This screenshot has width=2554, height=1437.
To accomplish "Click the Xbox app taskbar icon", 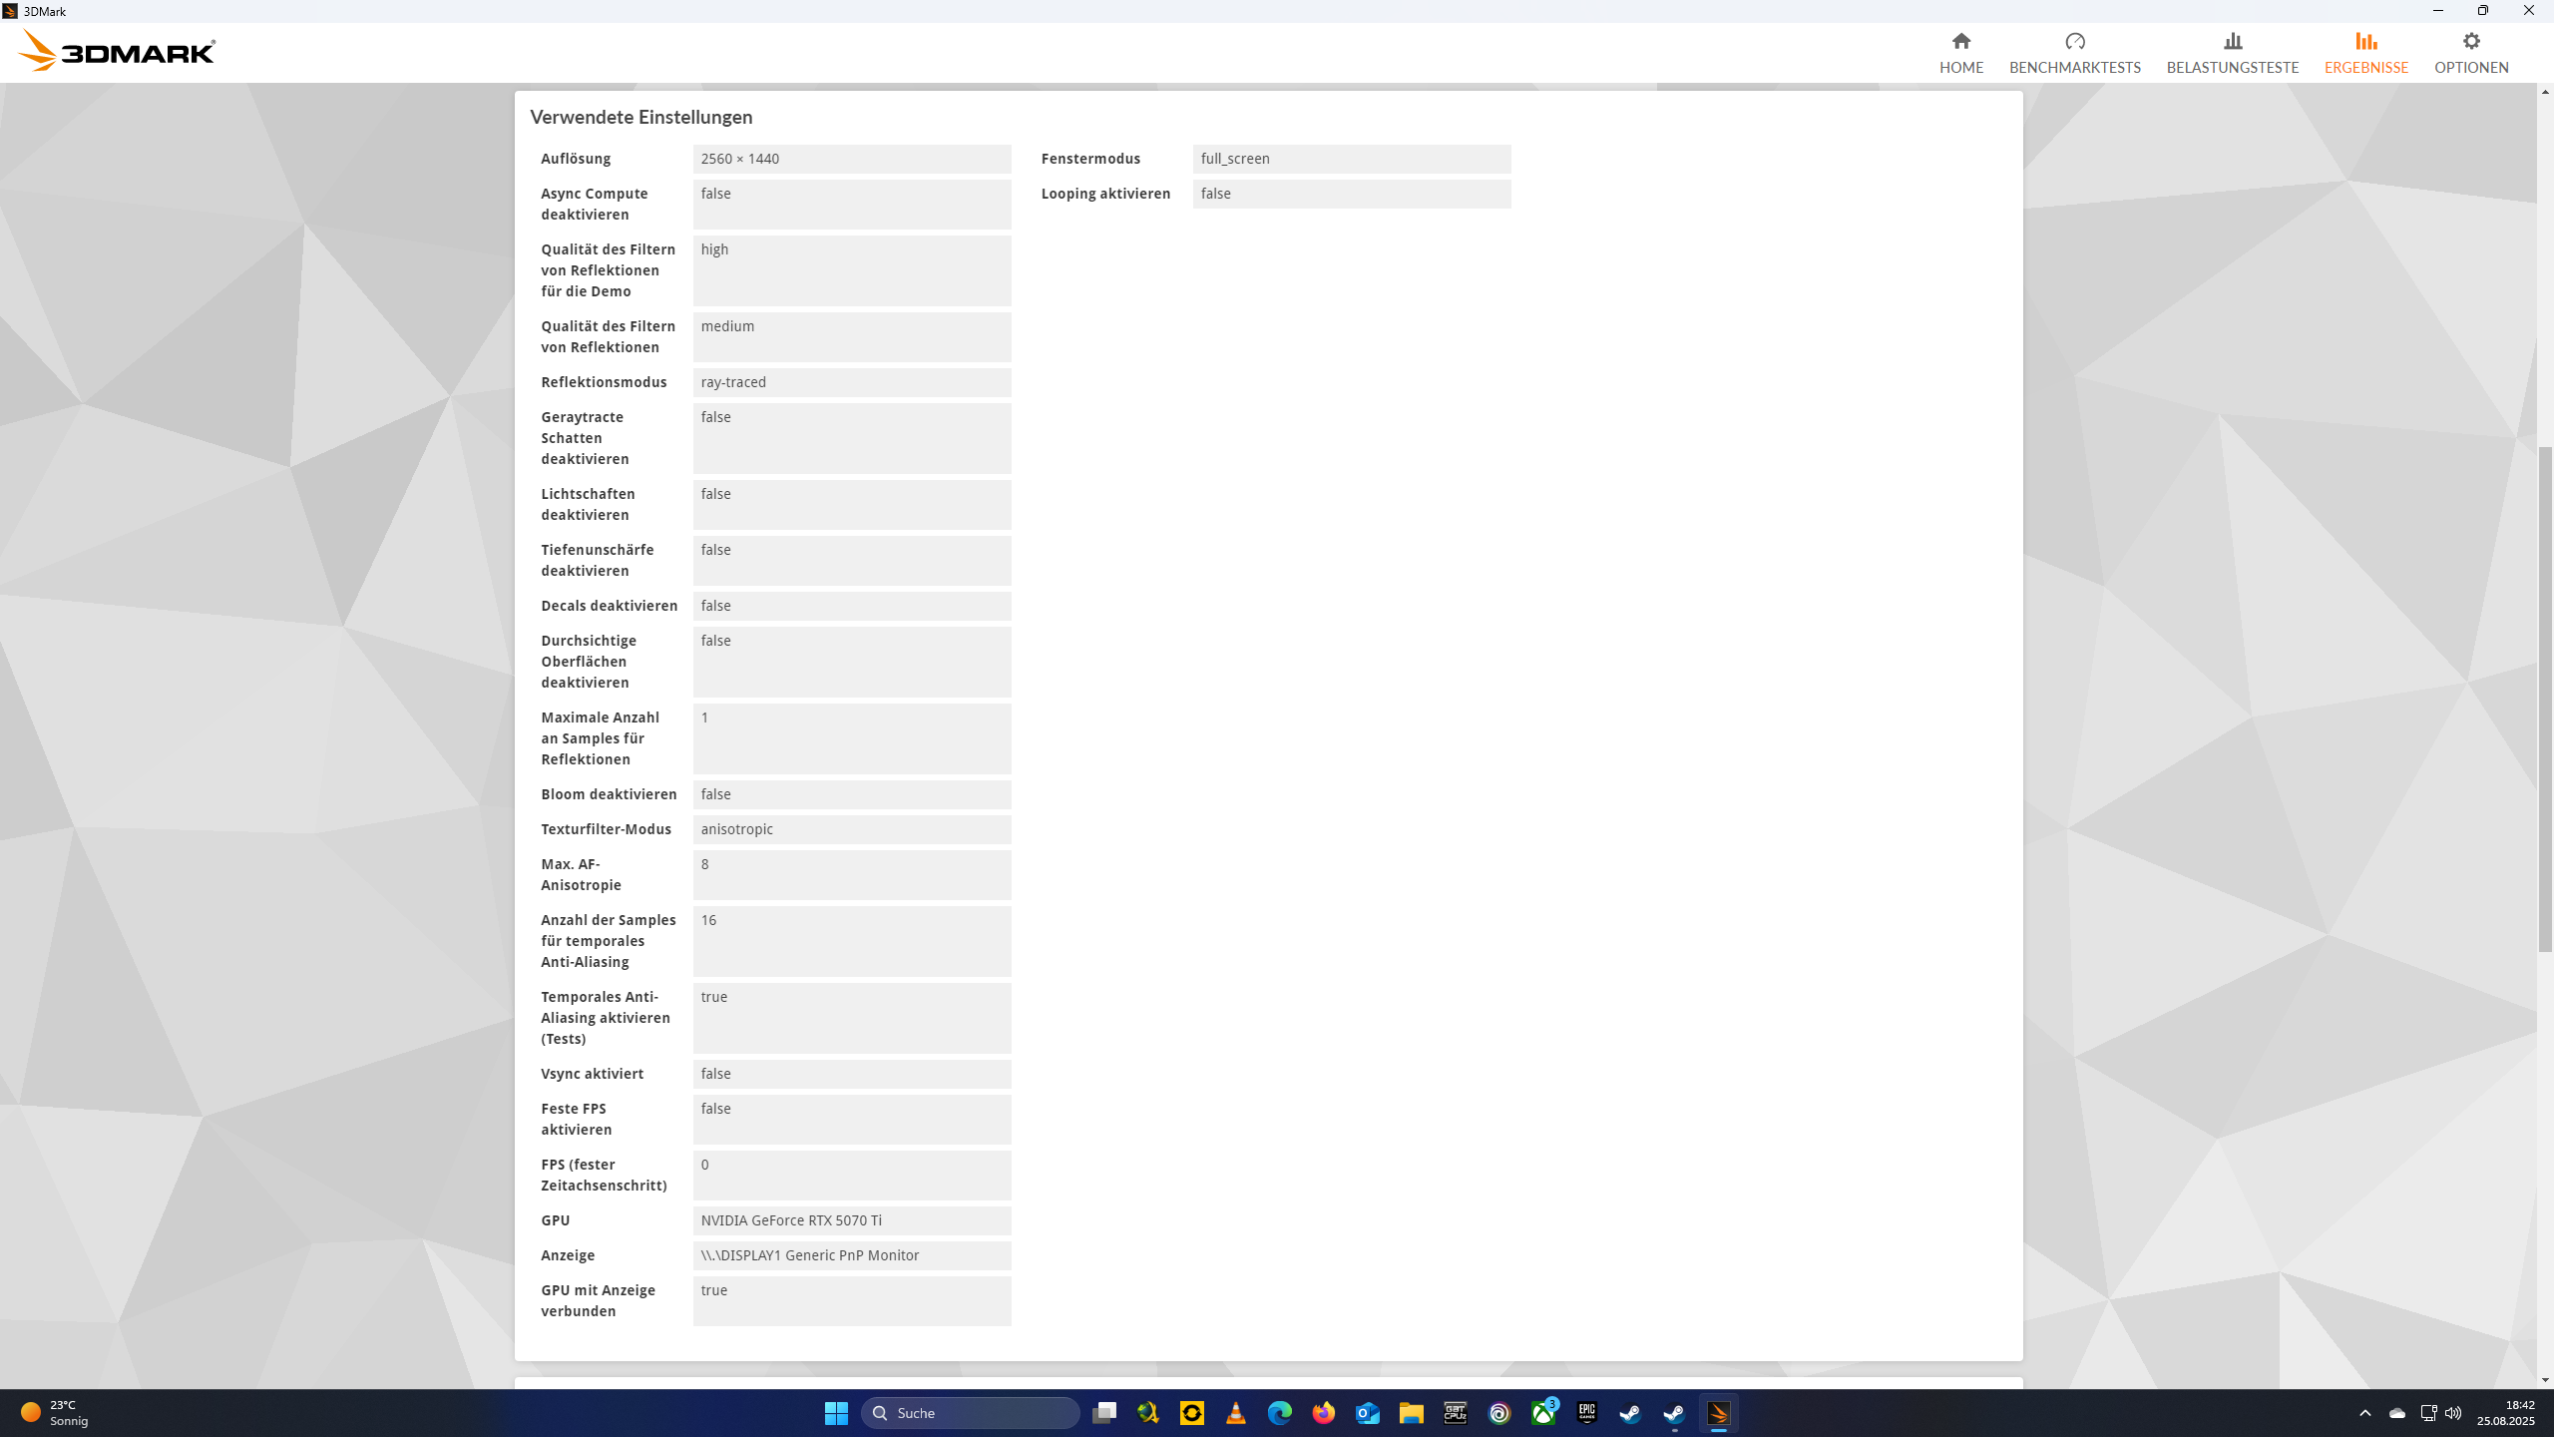I will tap(1543, 1413).
